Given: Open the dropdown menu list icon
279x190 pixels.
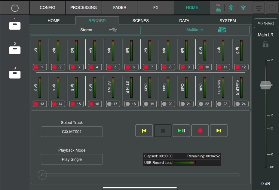Looking at the screenshot, I should [x=259, y=8].
